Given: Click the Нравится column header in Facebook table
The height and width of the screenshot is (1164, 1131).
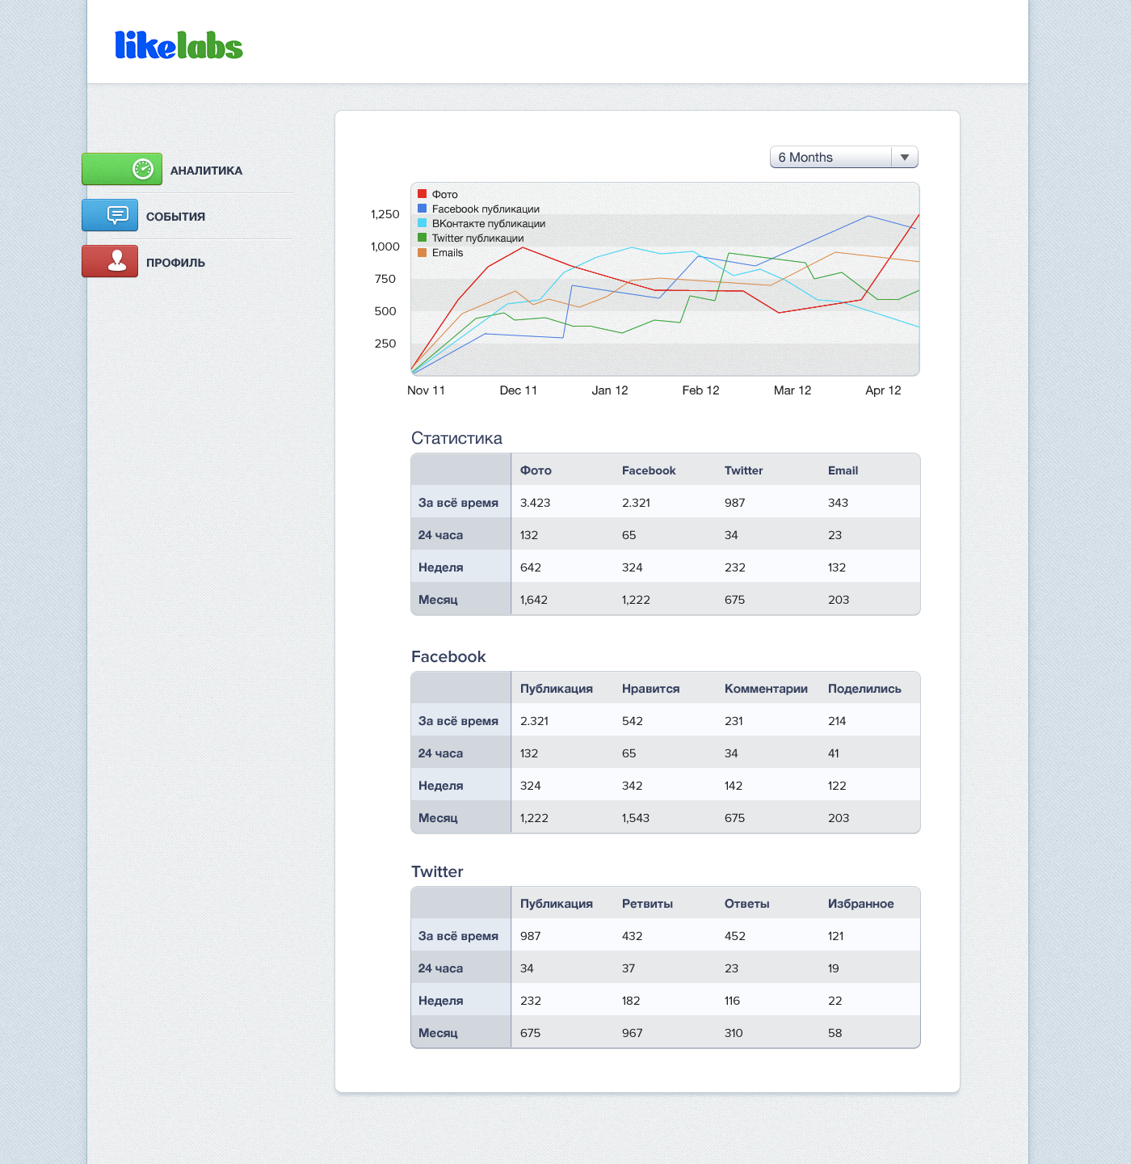Looking at the screenshot, I should click(x=650, y=689).
